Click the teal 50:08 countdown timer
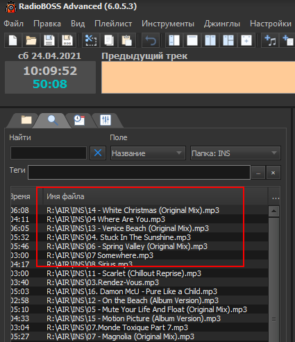This screenshot has height=342, width=295. (x=50, y=84)
